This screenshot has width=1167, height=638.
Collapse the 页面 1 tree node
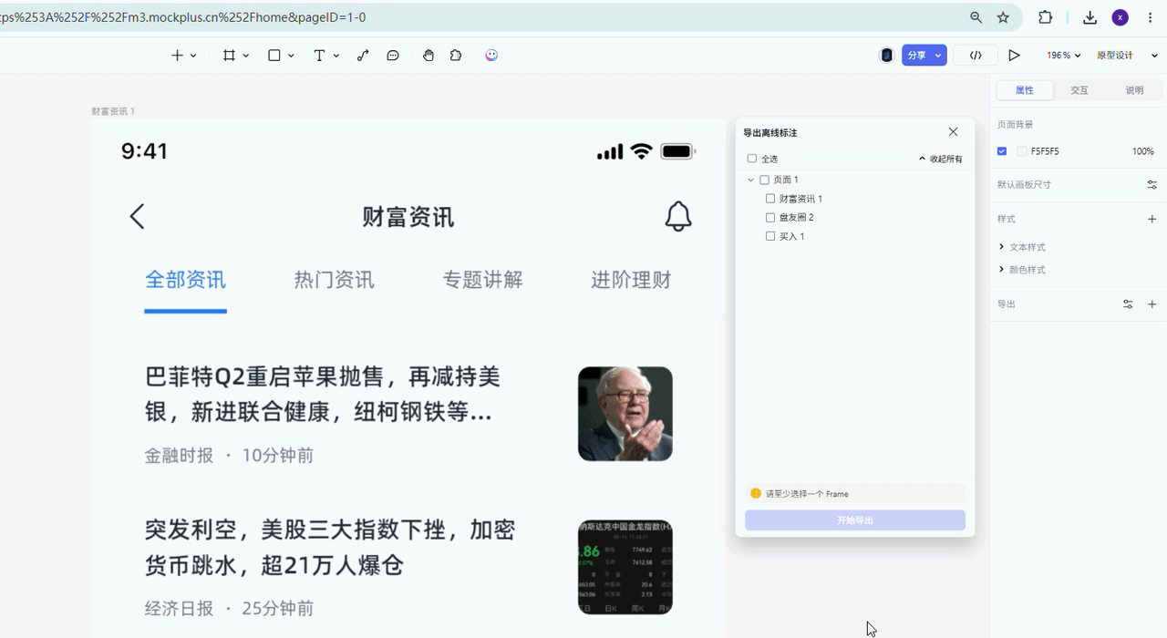[750, 180]
